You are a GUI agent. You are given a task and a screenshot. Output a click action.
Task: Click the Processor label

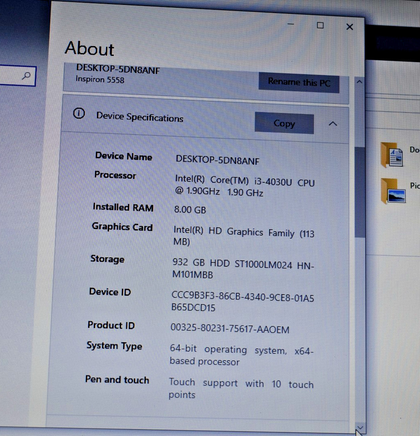115,175
